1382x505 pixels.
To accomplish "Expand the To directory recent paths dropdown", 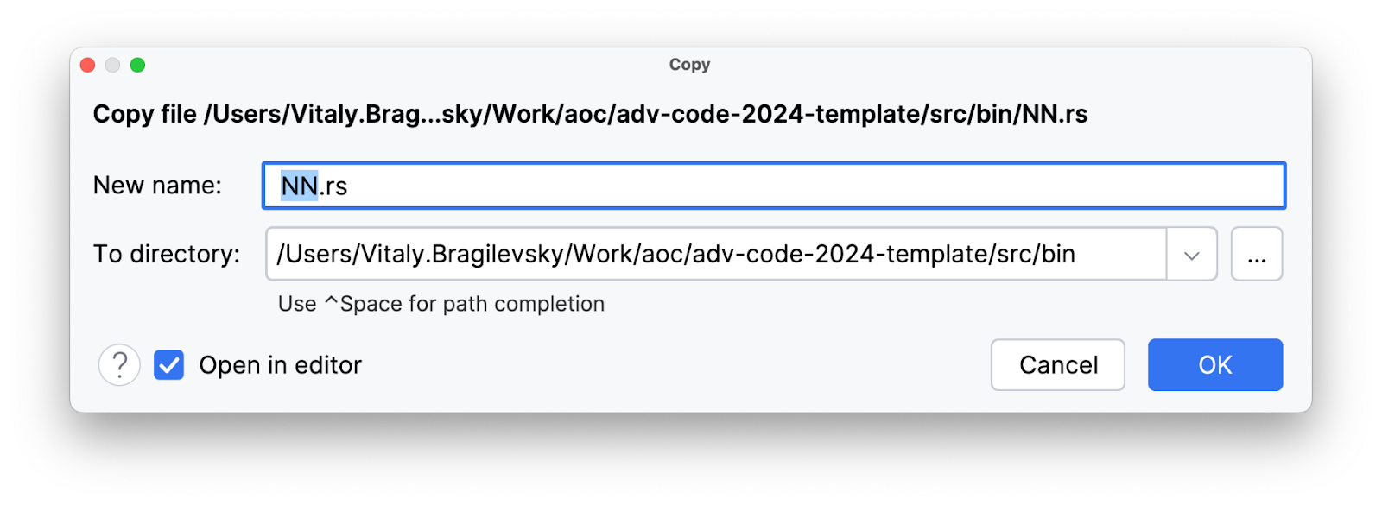I will 1192,254.
